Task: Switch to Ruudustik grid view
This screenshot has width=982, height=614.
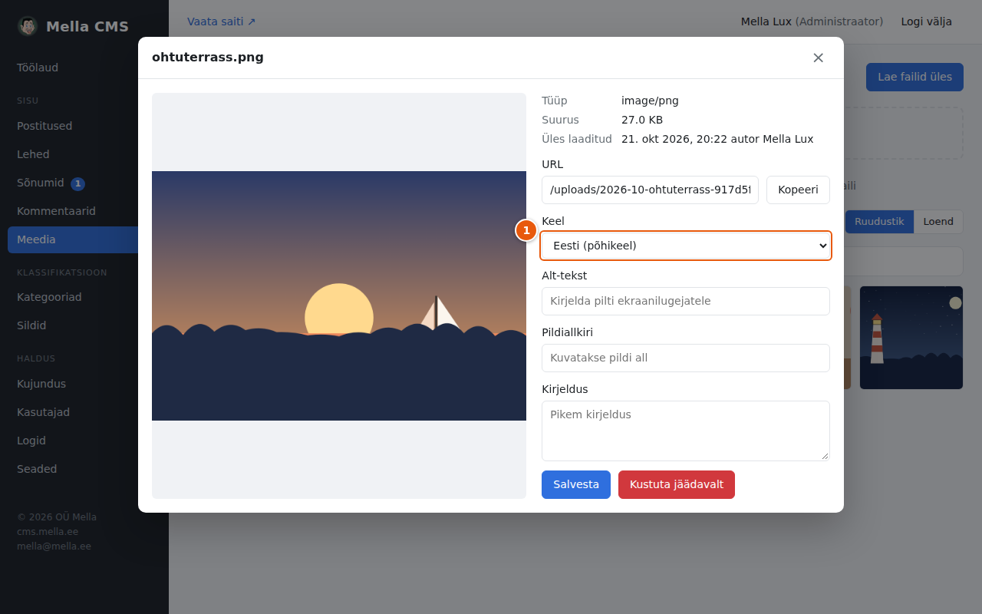Action: 879,222
